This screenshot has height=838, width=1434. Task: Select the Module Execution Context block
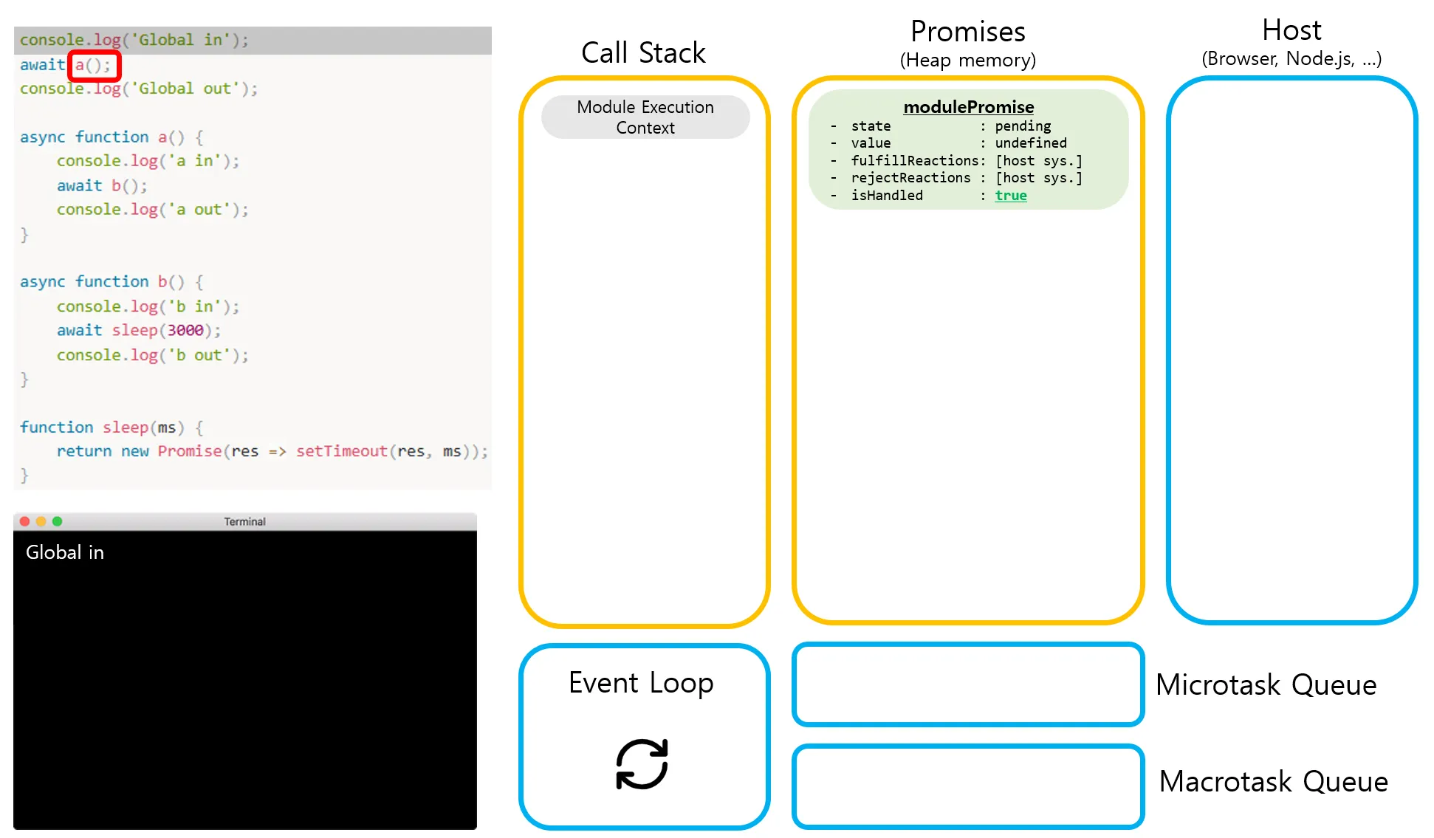pyautogui.click(x=645, y=117)
